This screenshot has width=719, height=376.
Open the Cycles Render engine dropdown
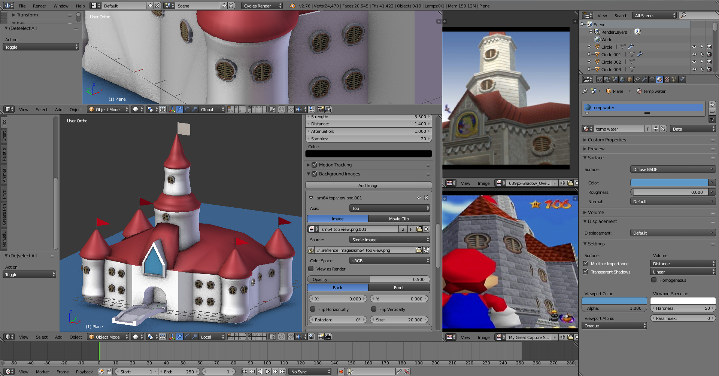[262, 6]
